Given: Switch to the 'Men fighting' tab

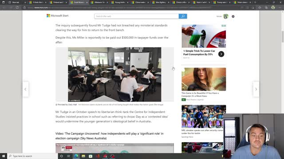Looking at the screenshot, I should (161, 2).
